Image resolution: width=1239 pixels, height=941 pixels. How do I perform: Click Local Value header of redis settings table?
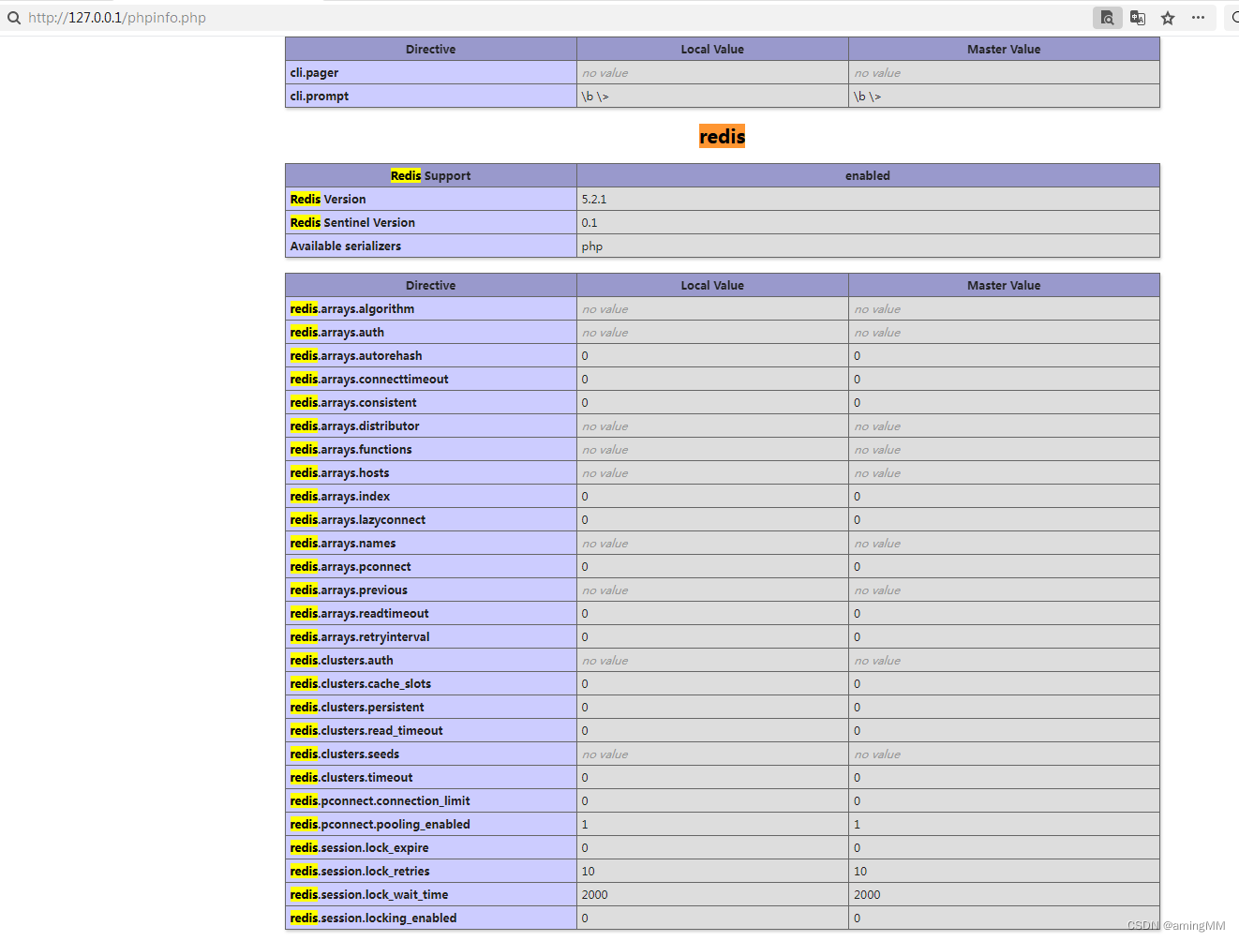click(x=712, y=286)
